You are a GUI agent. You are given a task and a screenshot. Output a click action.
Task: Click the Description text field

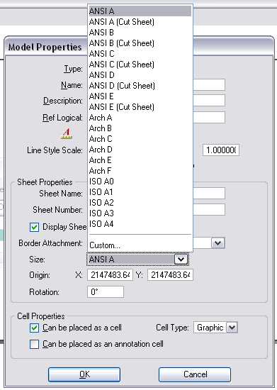click(209, 101)
